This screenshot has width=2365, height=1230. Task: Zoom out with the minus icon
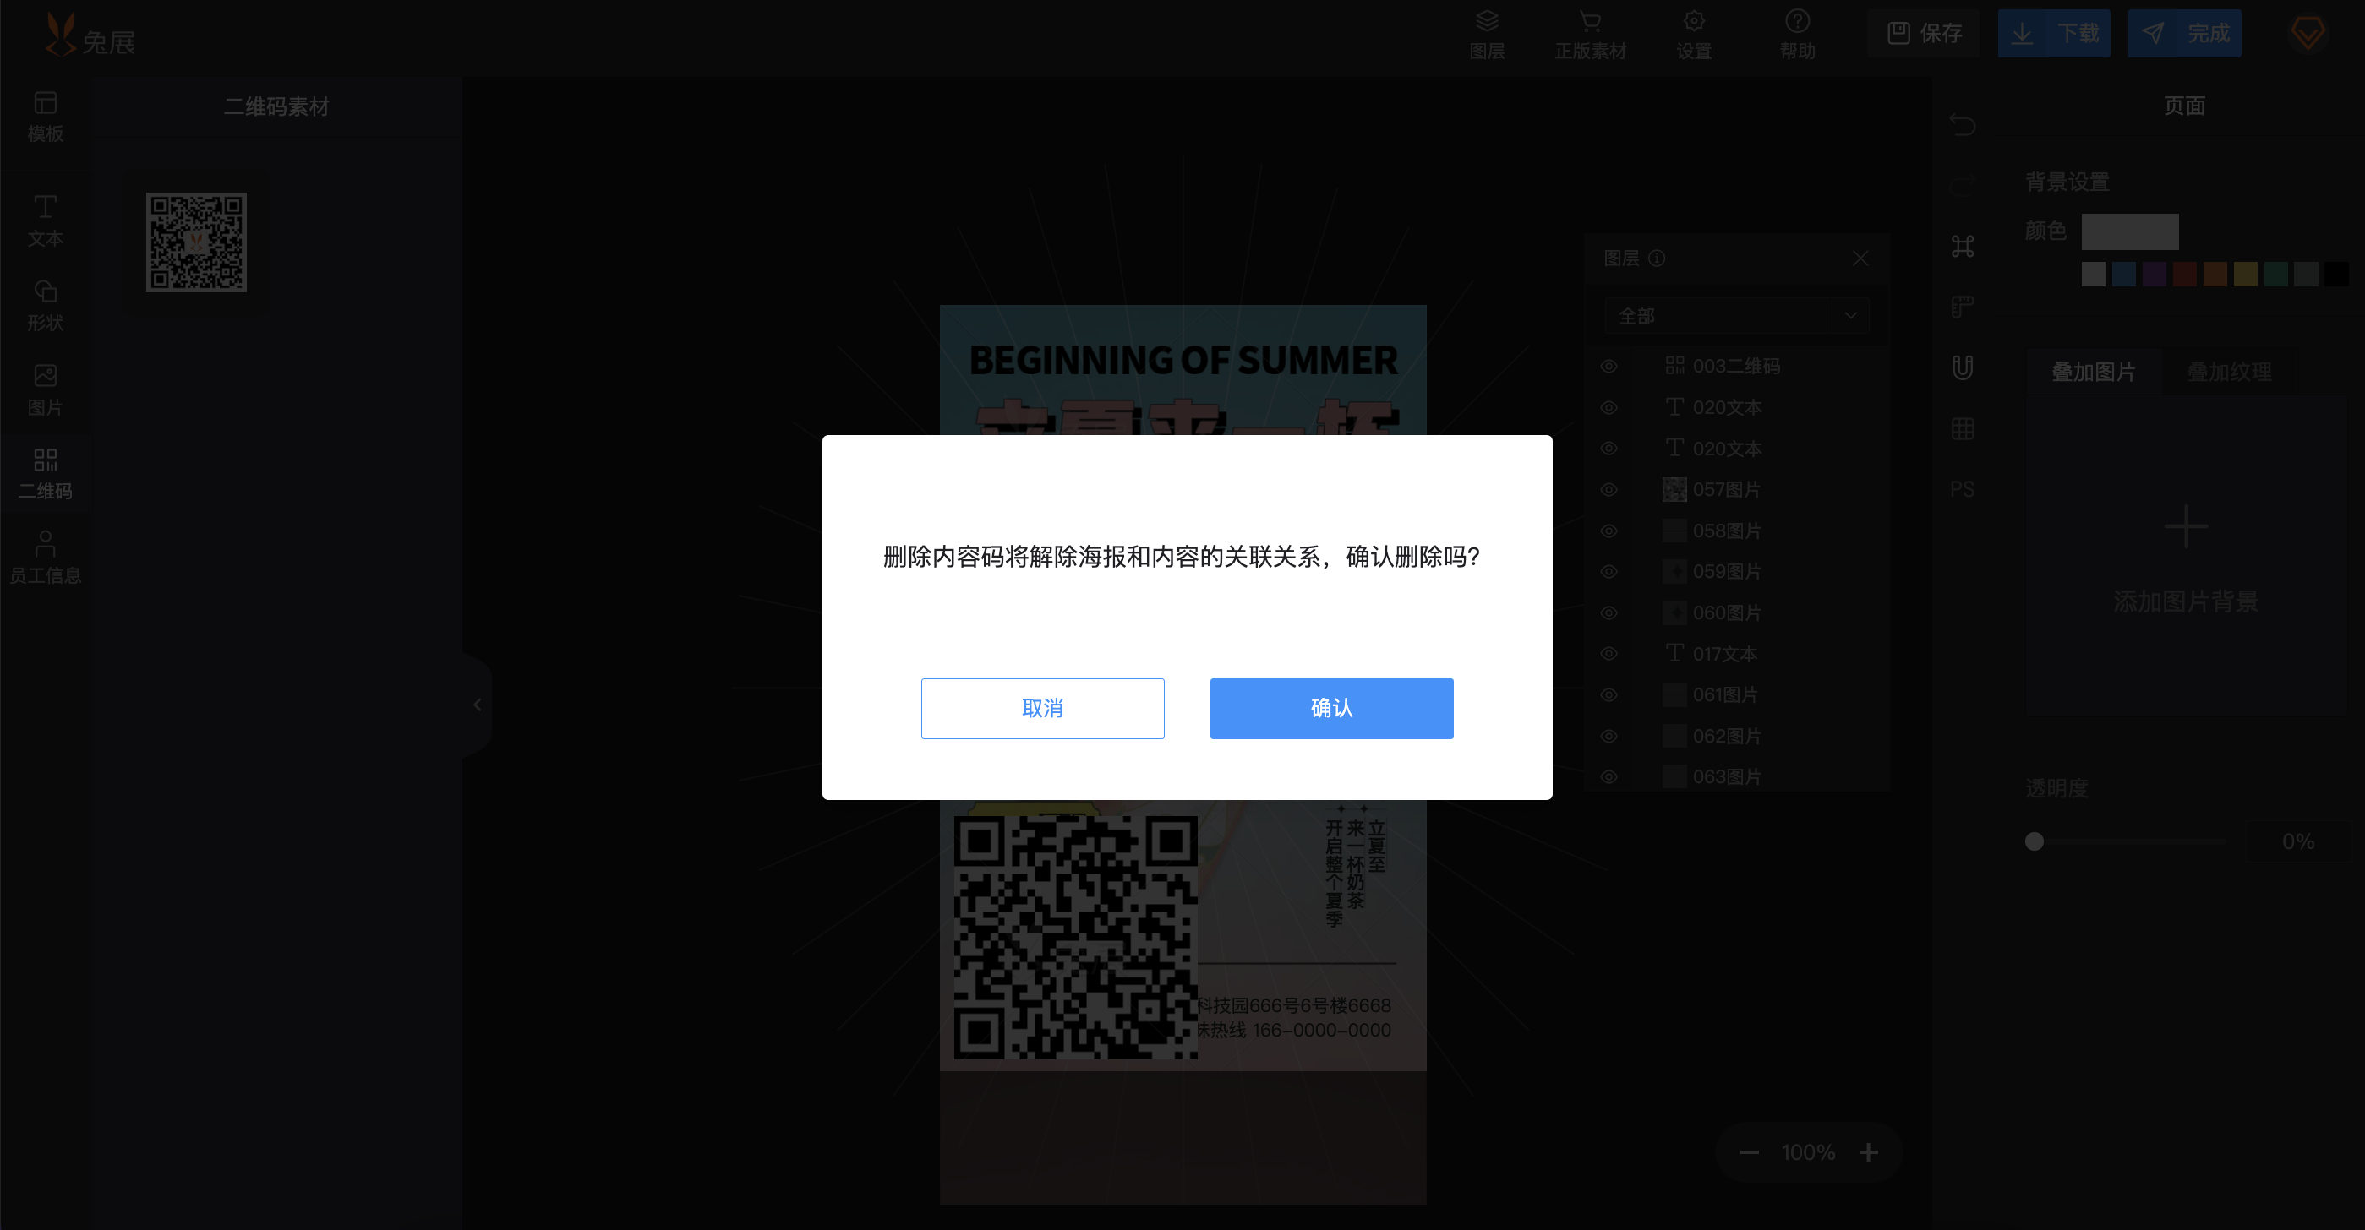pyautogui.click(x=1749, y=1153)
